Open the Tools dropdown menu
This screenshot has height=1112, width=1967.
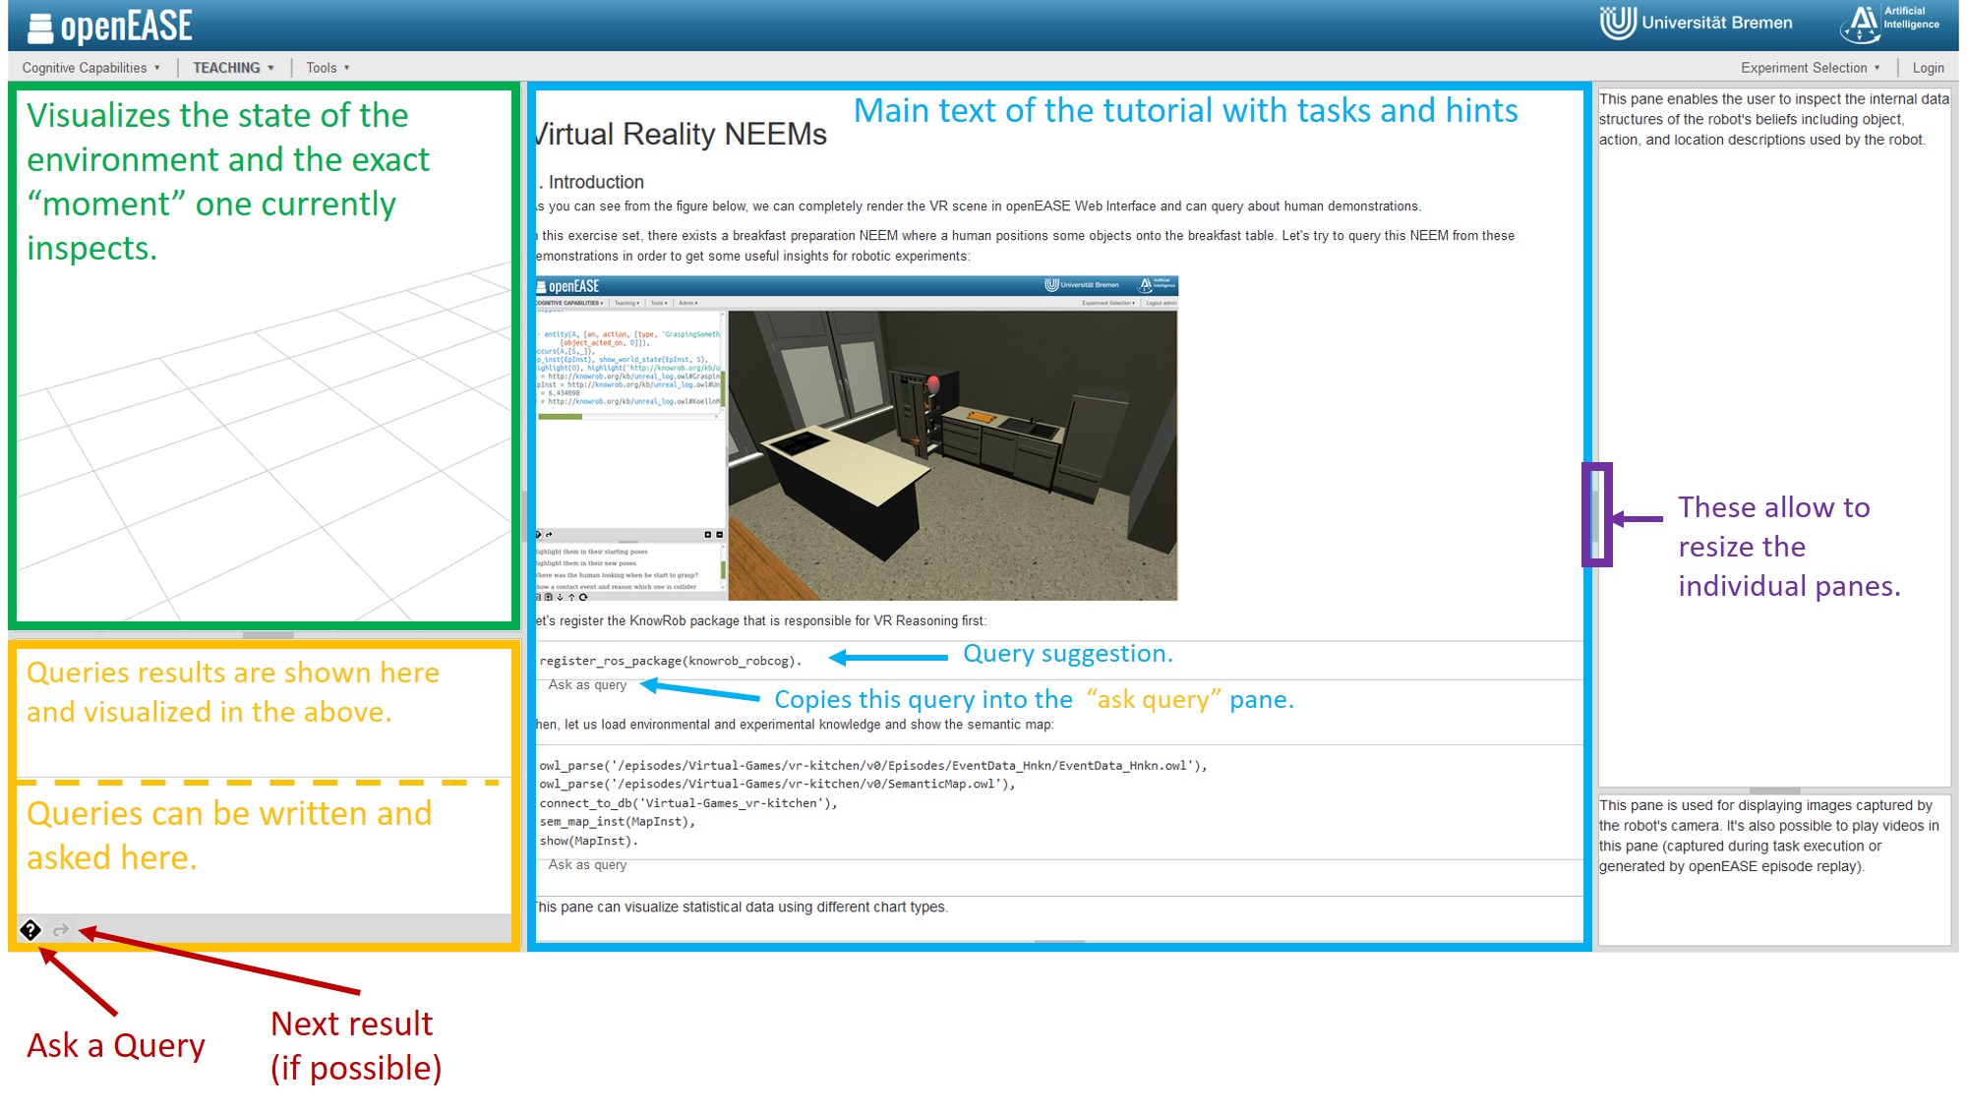click(x=328, y=68)
